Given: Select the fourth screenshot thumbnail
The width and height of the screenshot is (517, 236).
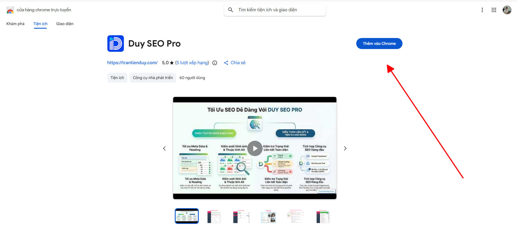Looking at the screenshot, I should [x=268, y=216].
